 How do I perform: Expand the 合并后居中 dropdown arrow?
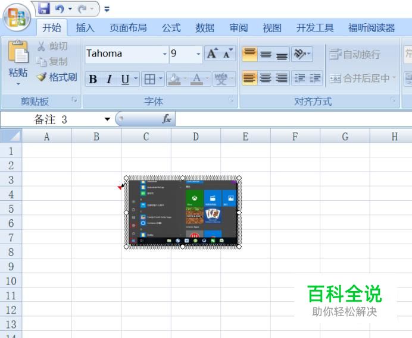point(394,78)
